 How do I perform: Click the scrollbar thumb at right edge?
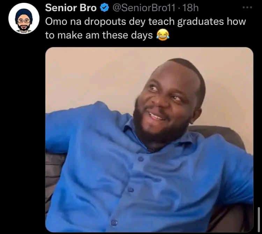pyautogui.click(x=259, y=219)
